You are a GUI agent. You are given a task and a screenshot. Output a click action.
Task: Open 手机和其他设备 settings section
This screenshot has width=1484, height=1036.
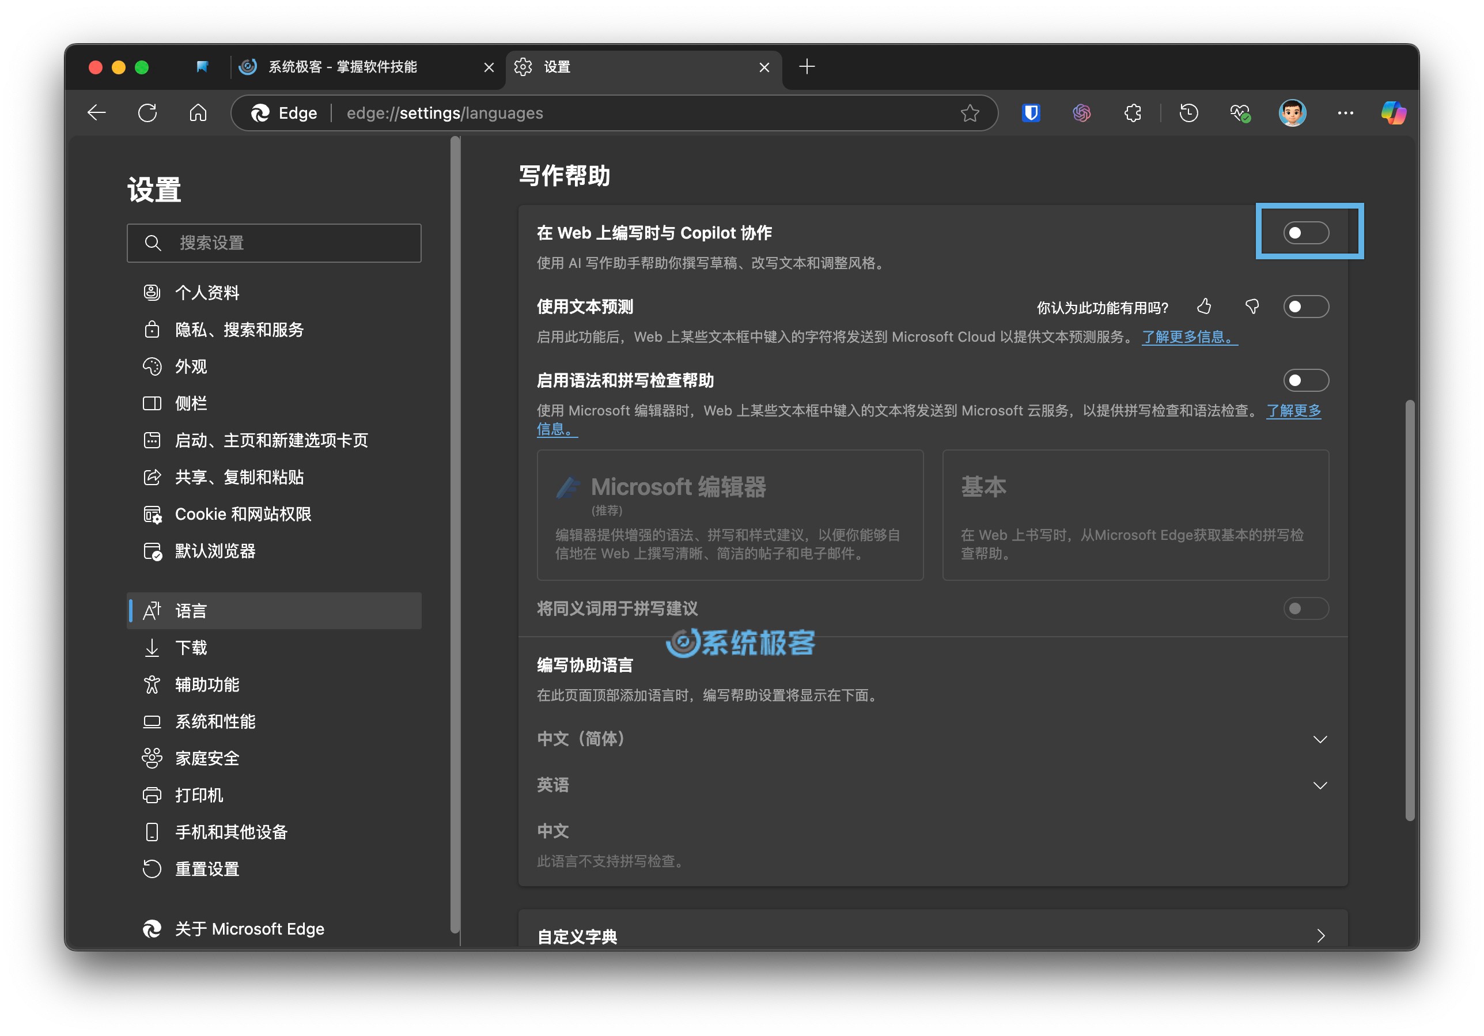274,832
